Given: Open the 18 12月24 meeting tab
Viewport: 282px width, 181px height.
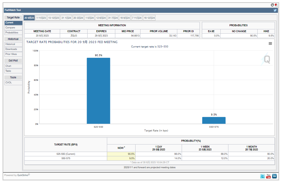Looking at the screenshot, I should coord(149,18).
